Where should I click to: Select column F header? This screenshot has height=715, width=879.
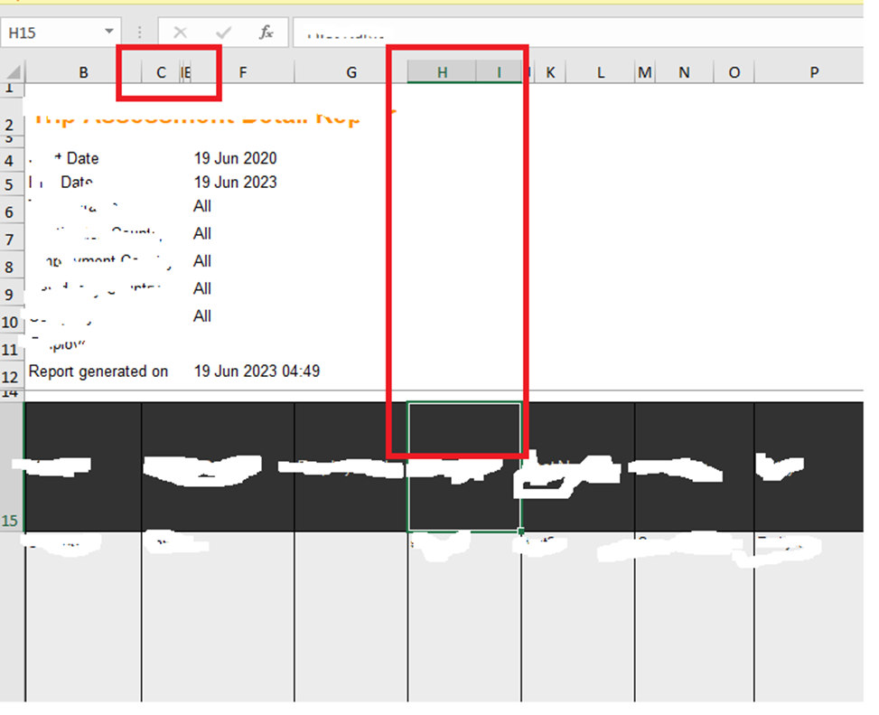point(243,72)
